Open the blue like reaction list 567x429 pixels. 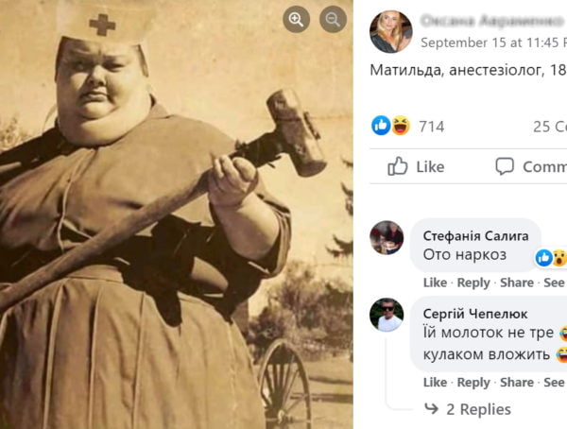coord(381,126)
